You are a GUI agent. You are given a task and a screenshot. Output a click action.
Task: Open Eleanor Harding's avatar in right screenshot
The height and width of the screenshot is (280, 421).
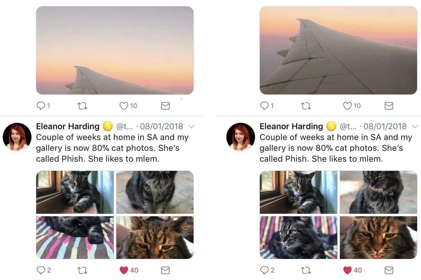(x=241, y=137)
